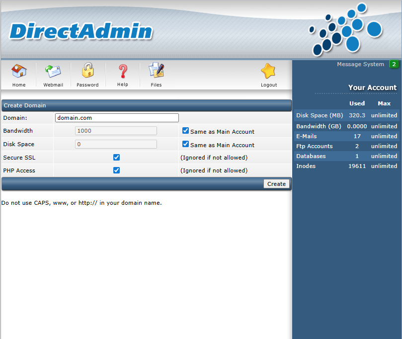402x339 pixels.
Task: Click the Disk Space (MB) row label
Action: pos(320,115)
